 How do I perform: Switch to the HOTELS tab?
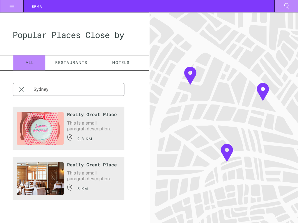[121, 63]
